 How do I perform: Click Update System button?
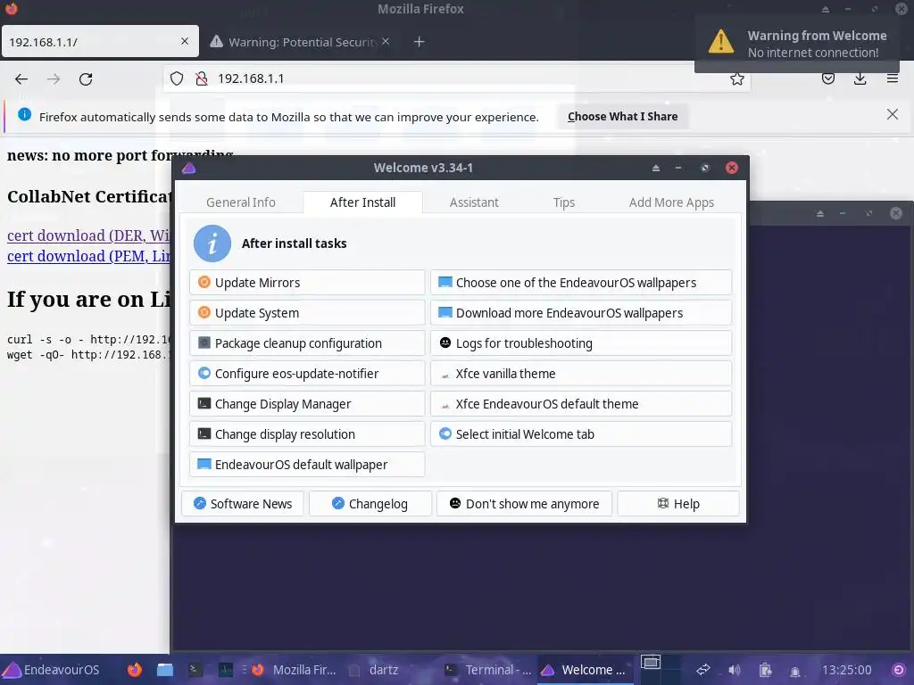307,313
